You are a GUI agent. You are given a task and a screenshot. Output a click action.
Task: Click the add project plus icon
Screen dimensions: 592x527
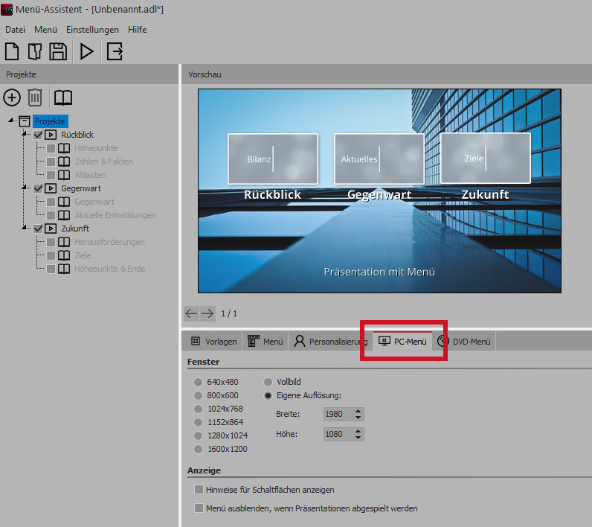(12, 98)
